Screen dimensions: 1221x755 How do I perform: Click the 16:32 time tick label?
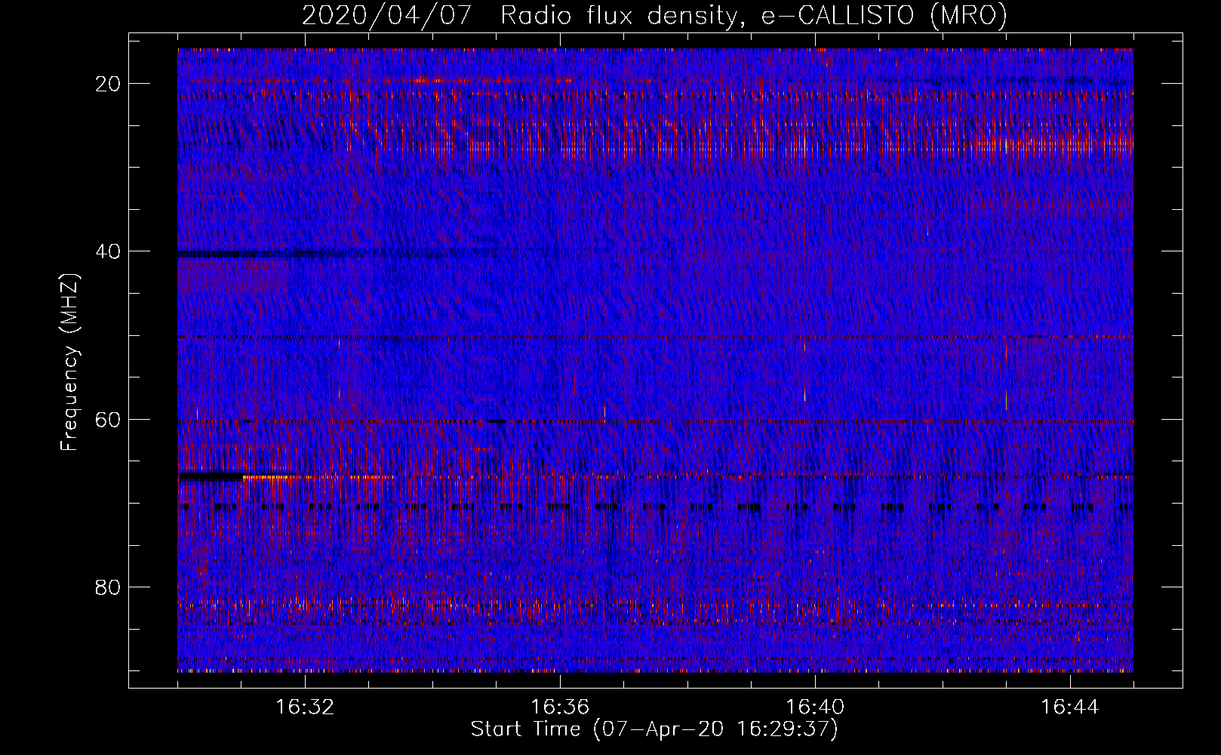tap(305, 707)
